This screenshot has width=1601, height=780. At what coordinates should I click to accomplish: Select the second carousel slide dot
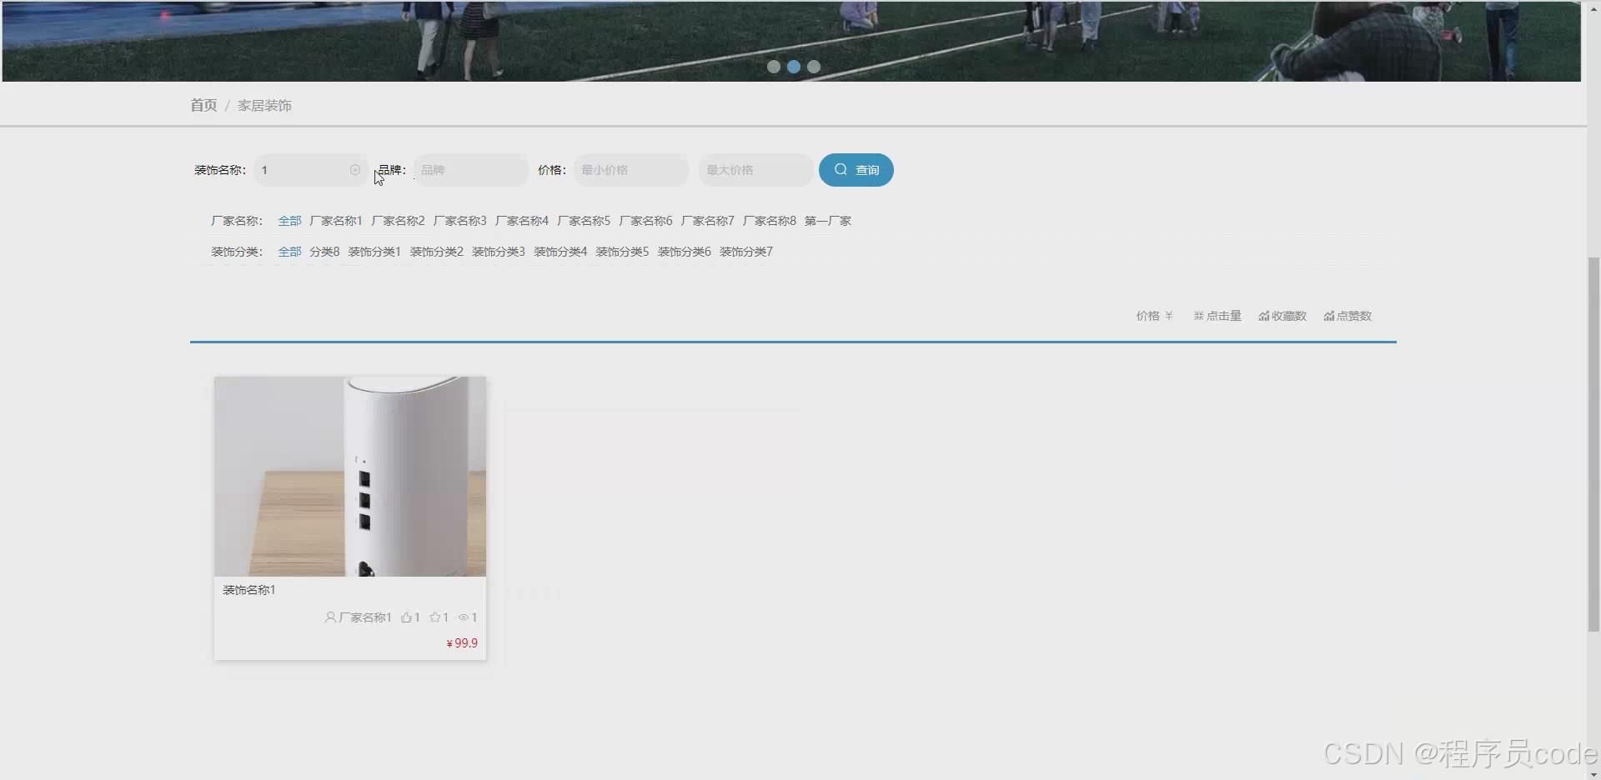pyautogui.click(x=794, y=67)
